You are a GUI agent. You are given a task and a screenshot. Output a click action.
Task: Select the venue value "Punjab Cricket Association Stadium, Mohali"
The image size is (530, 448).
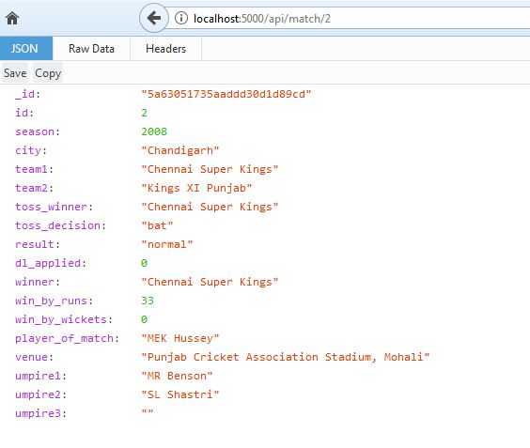point(286,357)
